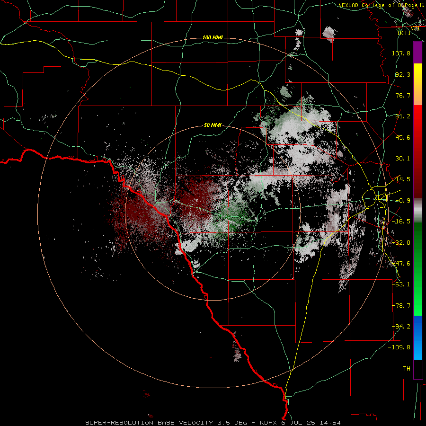Image resolution: width=426 pixels, height=426 pixels.
Task: Click the -32.0 velocity scale value
Action: pyautogui.click(x=401, y=243)
